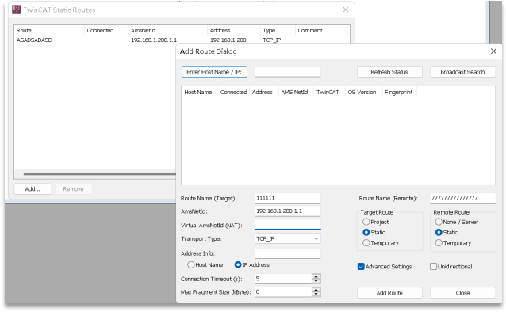Select the ASADSADASD route row
Viewport: 506px width, 312px height.
pyautogui.click(x=182, y=40)
